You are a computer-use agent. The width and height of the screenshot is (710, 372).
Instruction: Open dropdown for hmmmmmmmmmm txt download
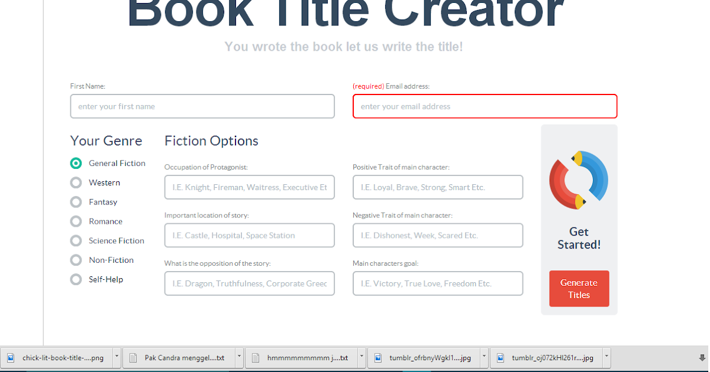click(362, 358)
